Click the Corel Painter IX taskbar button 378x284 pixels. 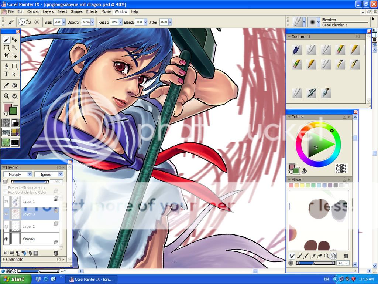tap(91, 280)
